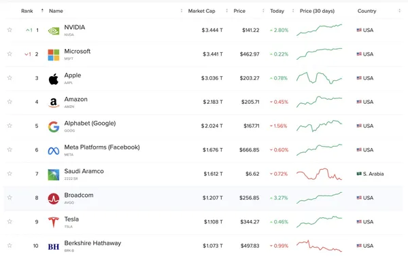
Task: Sort by the Country column arrows
Action: [x=399, y=11]
